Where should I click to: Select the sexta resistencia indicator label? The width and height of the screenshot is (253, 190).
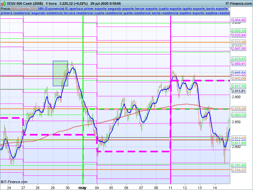(x=165, y=13)
